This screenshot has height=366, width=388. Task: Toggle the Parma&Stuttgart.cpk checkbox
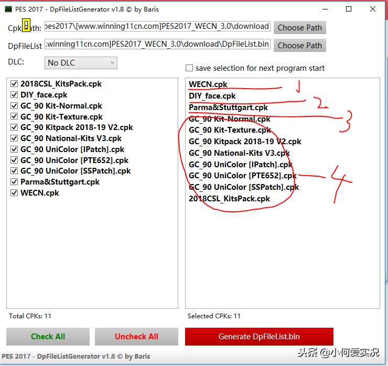pos(14,182)
